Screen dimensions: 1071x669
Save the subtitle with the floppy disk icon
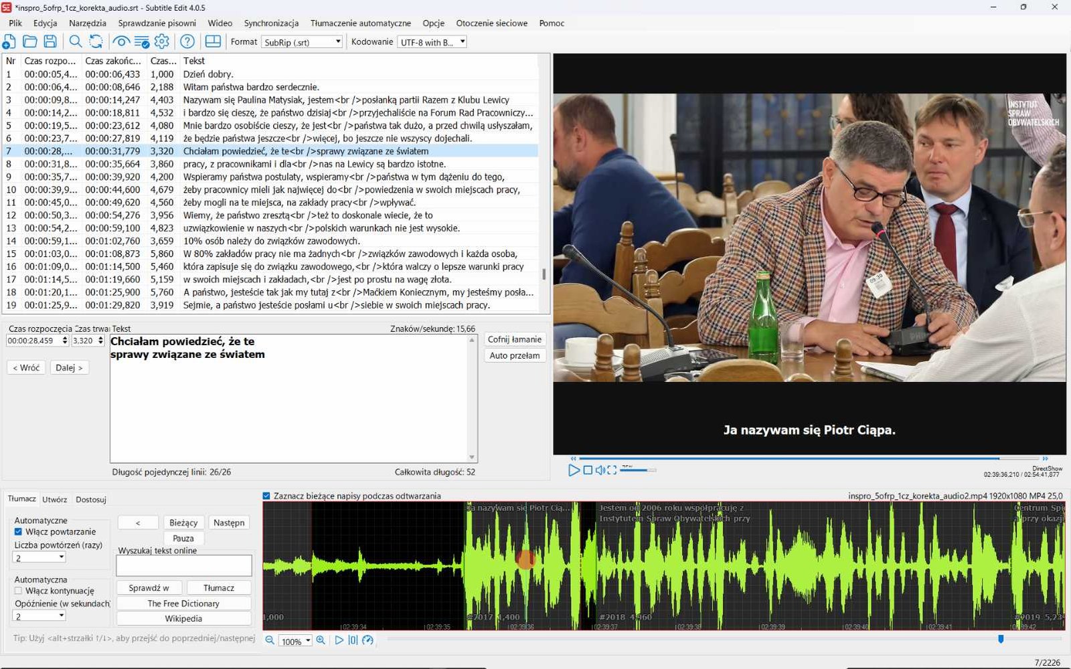pos(50,41)
